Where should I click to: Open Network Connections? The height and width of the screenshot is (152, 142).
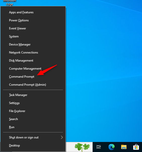pyautogui.click(x=33, y=53)
